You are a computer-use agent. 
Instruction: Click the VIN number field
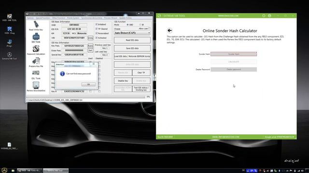[x=74, y=37]
